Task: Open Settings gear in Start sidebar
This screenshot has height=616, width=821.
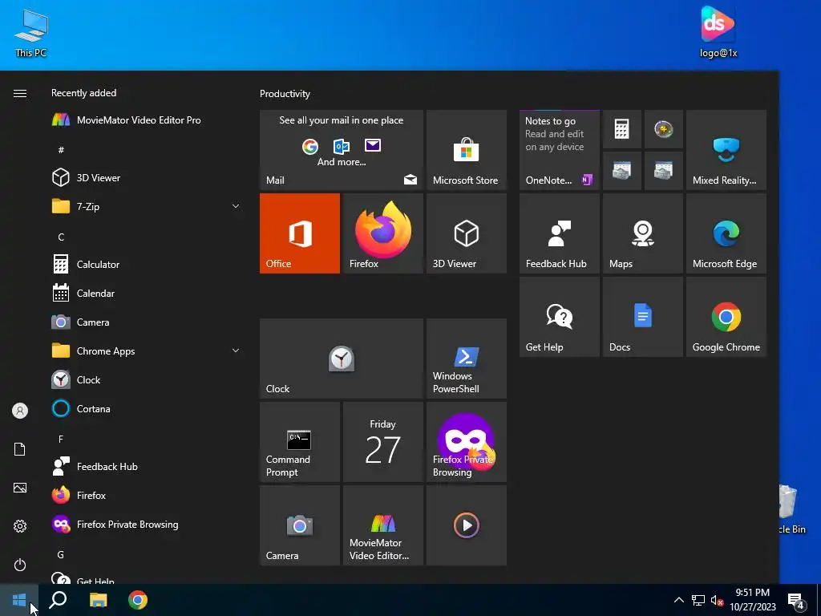Action: point(20,526)
